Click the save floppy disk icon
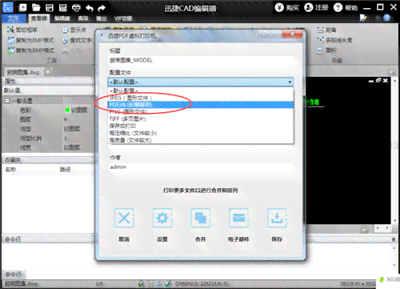The image size is (400, 289). 50,8
